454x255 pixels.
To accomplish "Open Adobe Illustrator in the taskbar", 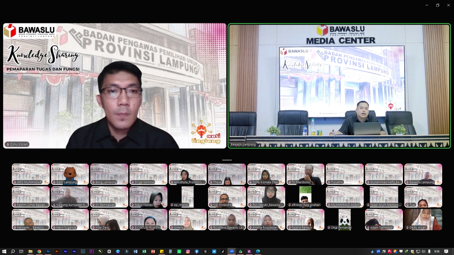I will (x=57, y=251).
